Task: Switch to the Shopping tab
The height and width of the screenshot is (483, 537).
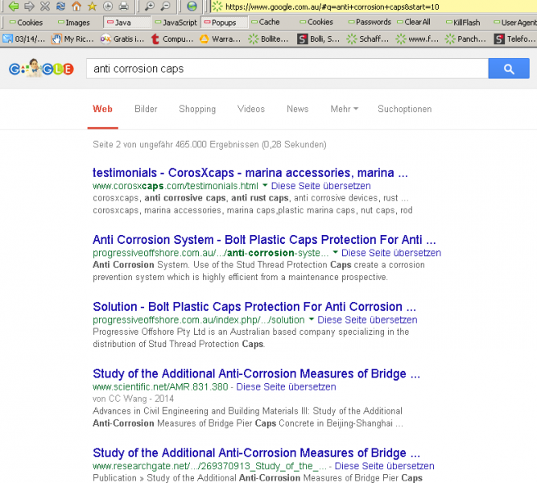Action: tap(197, 109)
